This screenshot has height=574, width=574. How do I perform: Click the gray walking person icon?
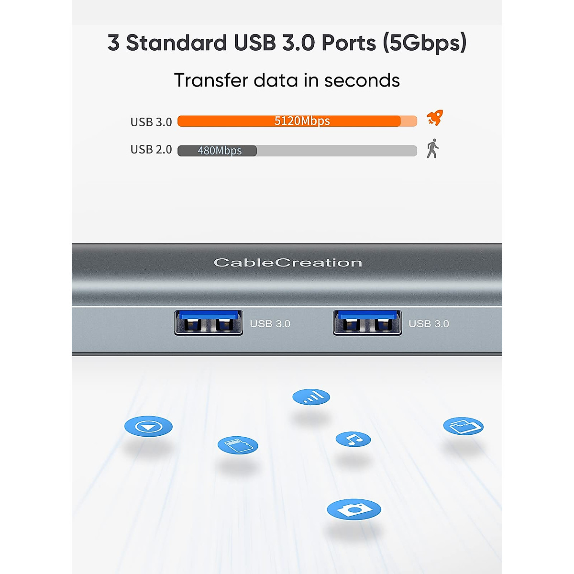(x=432, y=149)
